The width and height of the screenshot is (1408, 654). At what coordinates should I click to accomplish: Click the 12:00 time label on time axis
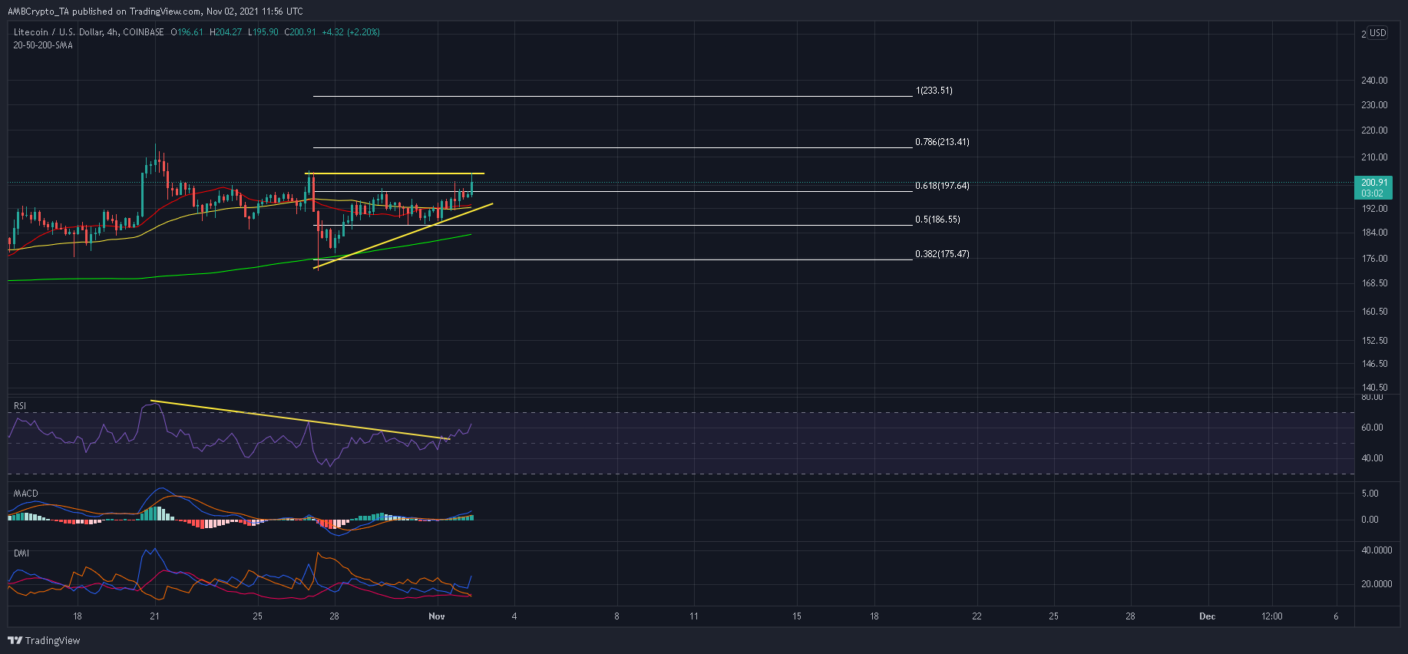[1272, 616]
